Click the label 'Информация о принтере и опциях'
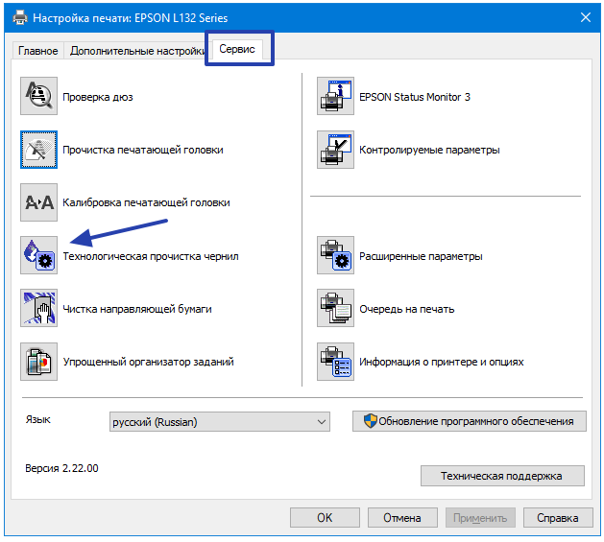Viewport: 604px width, 542px height. (x=442, y=362)
